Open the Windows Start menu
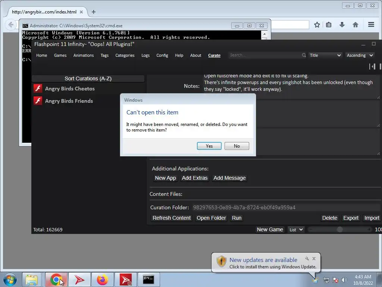 [10, 280]
